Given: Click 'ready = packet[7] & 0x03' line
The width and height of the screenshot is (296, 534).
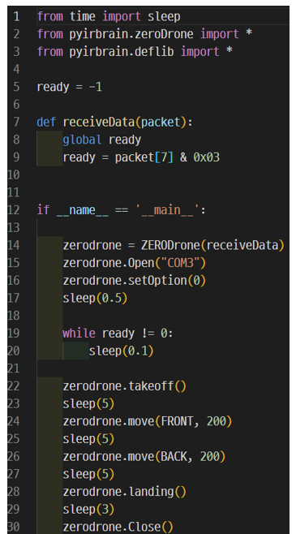Looking at the screenshot, I should tap(141, 157).
